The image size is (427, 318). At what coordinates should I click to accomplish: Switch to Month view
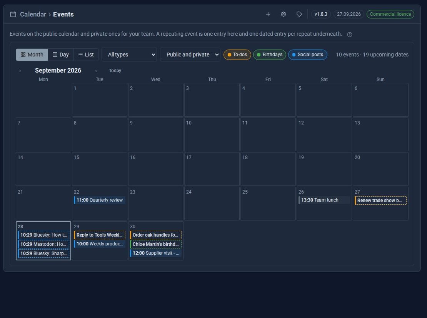[32, 55]
